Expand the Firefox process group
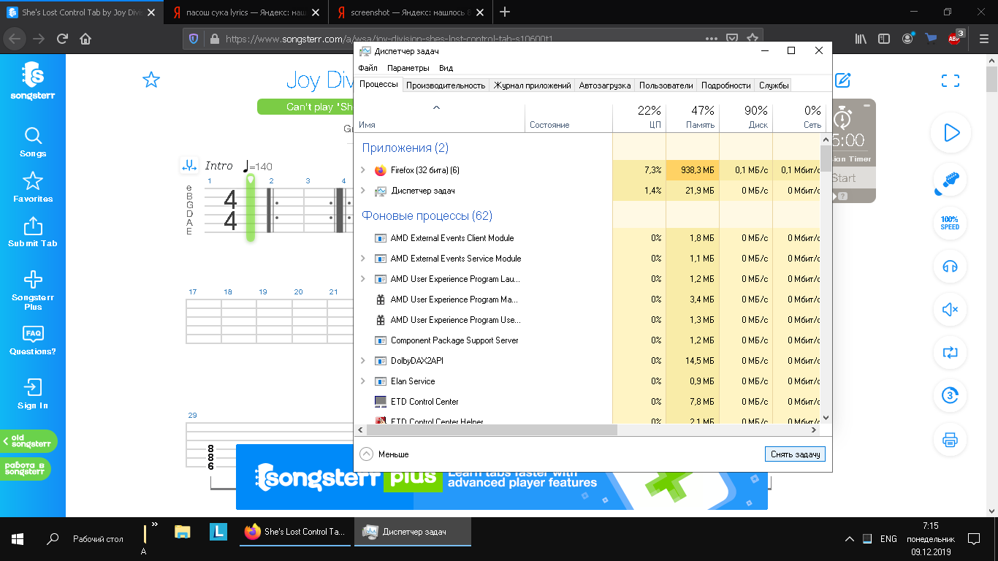 (363, 170)
